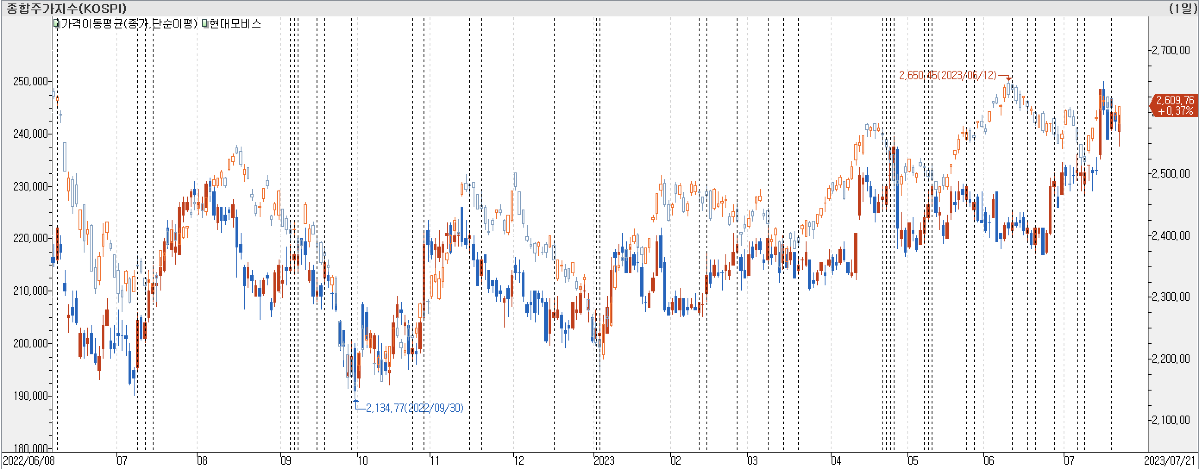The height and width of the screenshot is (469, 1199).
Task: Click the 2,650.45(2023/06/12) high annotation text
Action: pos(947,75)
